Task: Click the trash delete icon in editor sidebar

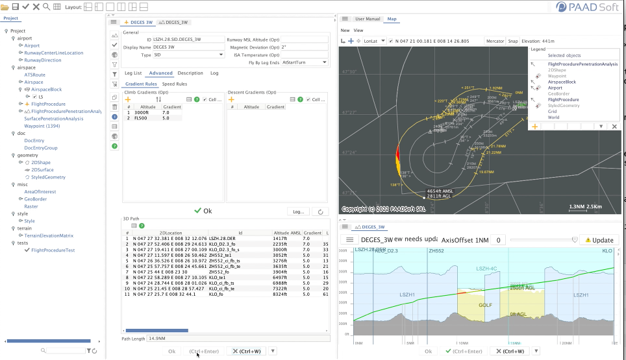Action: (114, 107)
